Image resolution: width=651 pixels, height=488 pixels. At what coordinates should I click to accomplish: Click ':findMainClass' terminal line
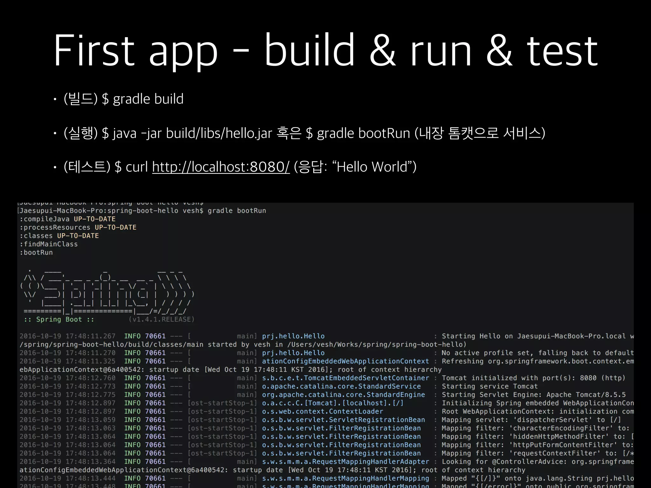(49, 244)
